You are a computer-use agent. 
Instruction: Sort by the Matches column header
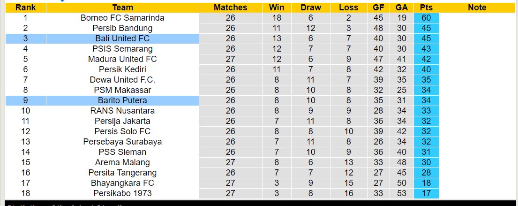(x=230, y=8)
